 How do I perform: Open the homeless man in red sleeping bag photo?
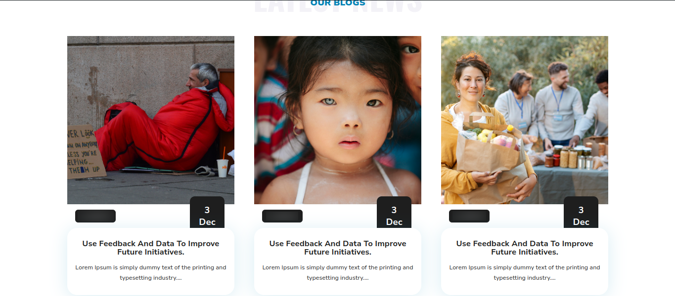click(151, 120)
